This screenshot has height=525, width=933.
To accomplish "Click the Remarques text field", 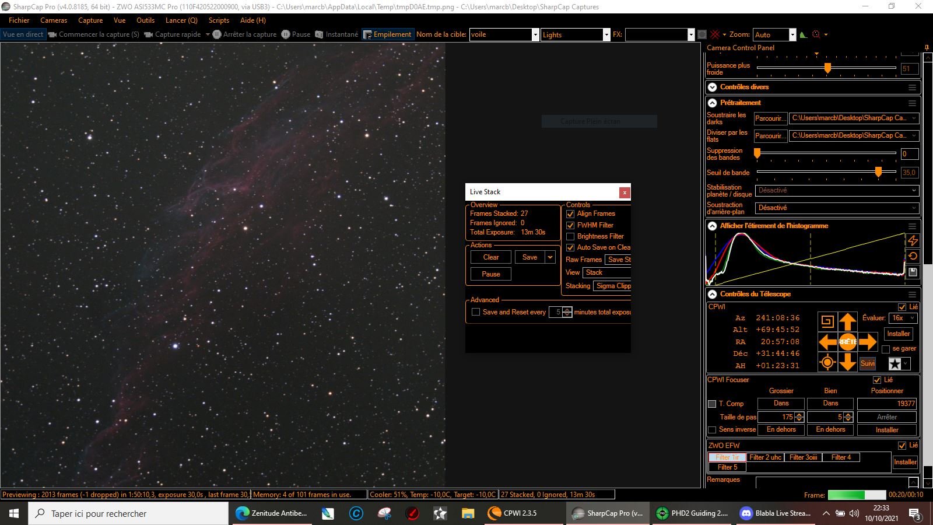I will click(832, 482).
